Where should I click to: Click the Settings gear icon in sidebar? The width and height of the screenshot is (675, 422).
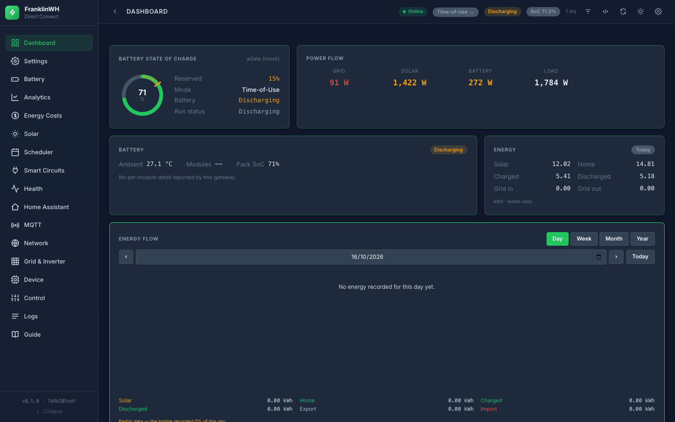(x=15, y=61)
